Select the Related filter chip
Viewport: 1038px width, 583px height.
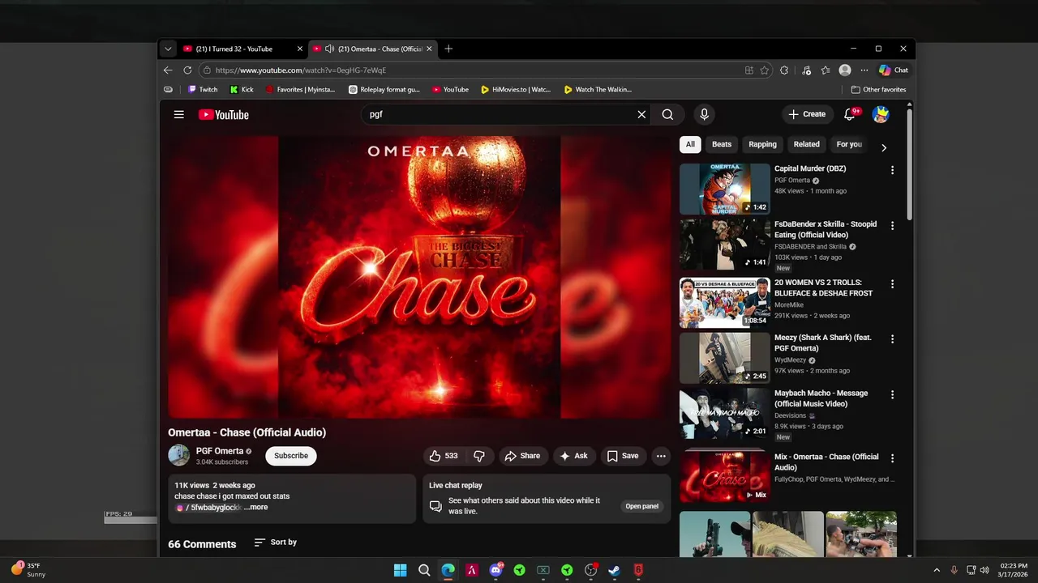pos(806,145)
